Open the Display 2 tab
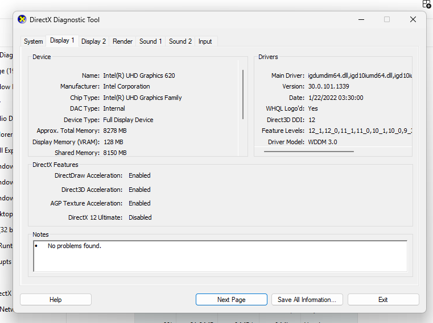 pyautogui.click(x=93, y=41)
